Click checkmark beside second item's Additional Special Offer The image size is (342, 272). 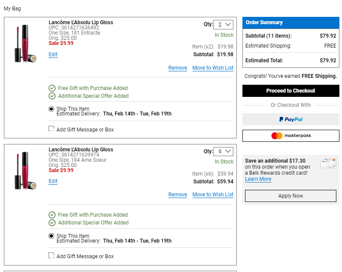tap(52, 223)
